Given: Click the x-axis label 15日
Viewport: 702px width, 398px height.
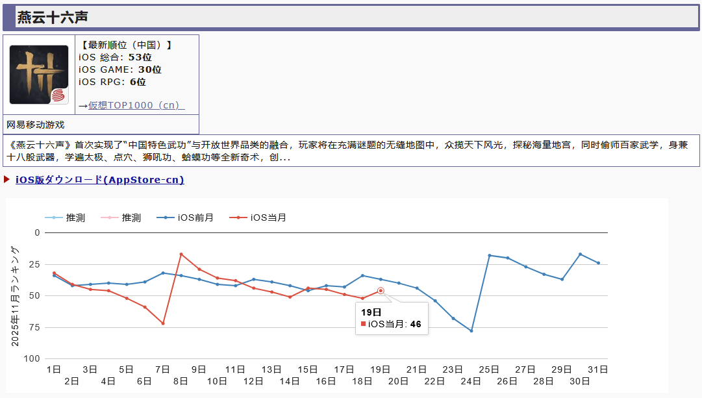Looking at the screenshot, I should point(308,369).
